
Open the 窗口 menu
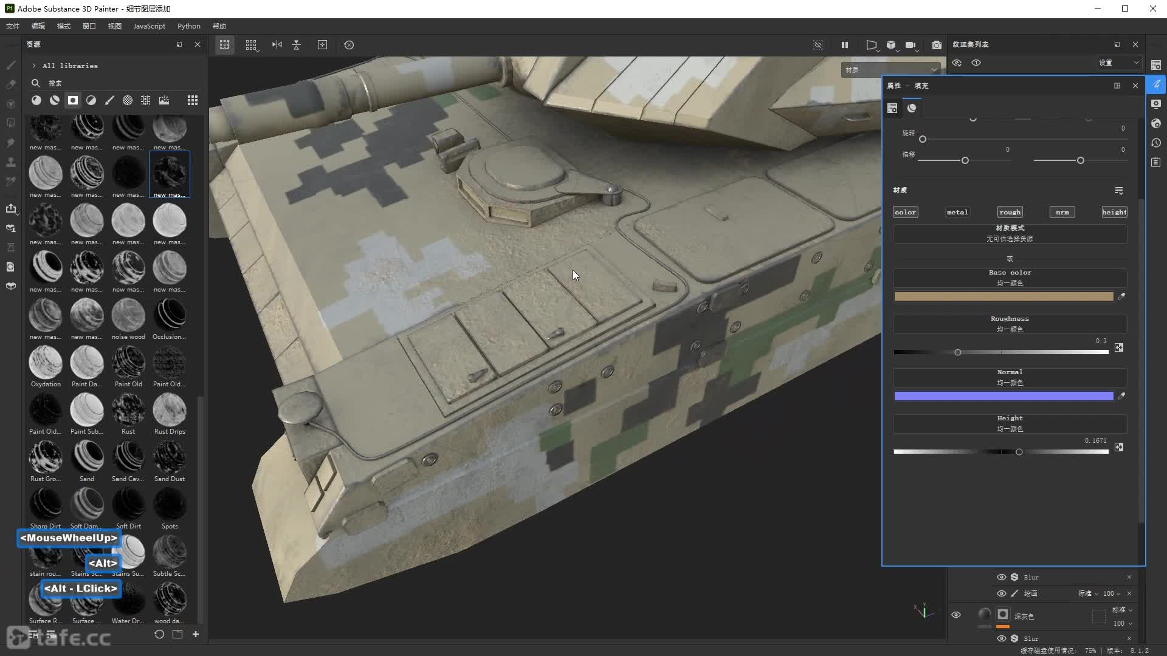click(x=89, y=26)
